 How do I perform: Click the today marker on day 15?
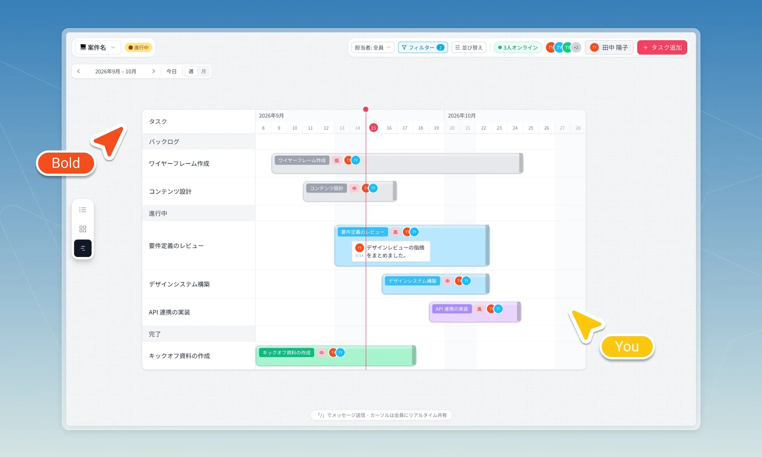(373, 128)
